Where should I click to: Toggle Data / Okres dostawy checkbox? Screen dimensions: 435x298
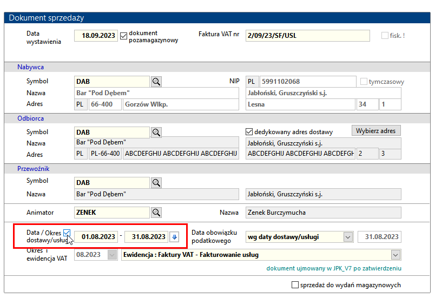click(x=67, y=233)
